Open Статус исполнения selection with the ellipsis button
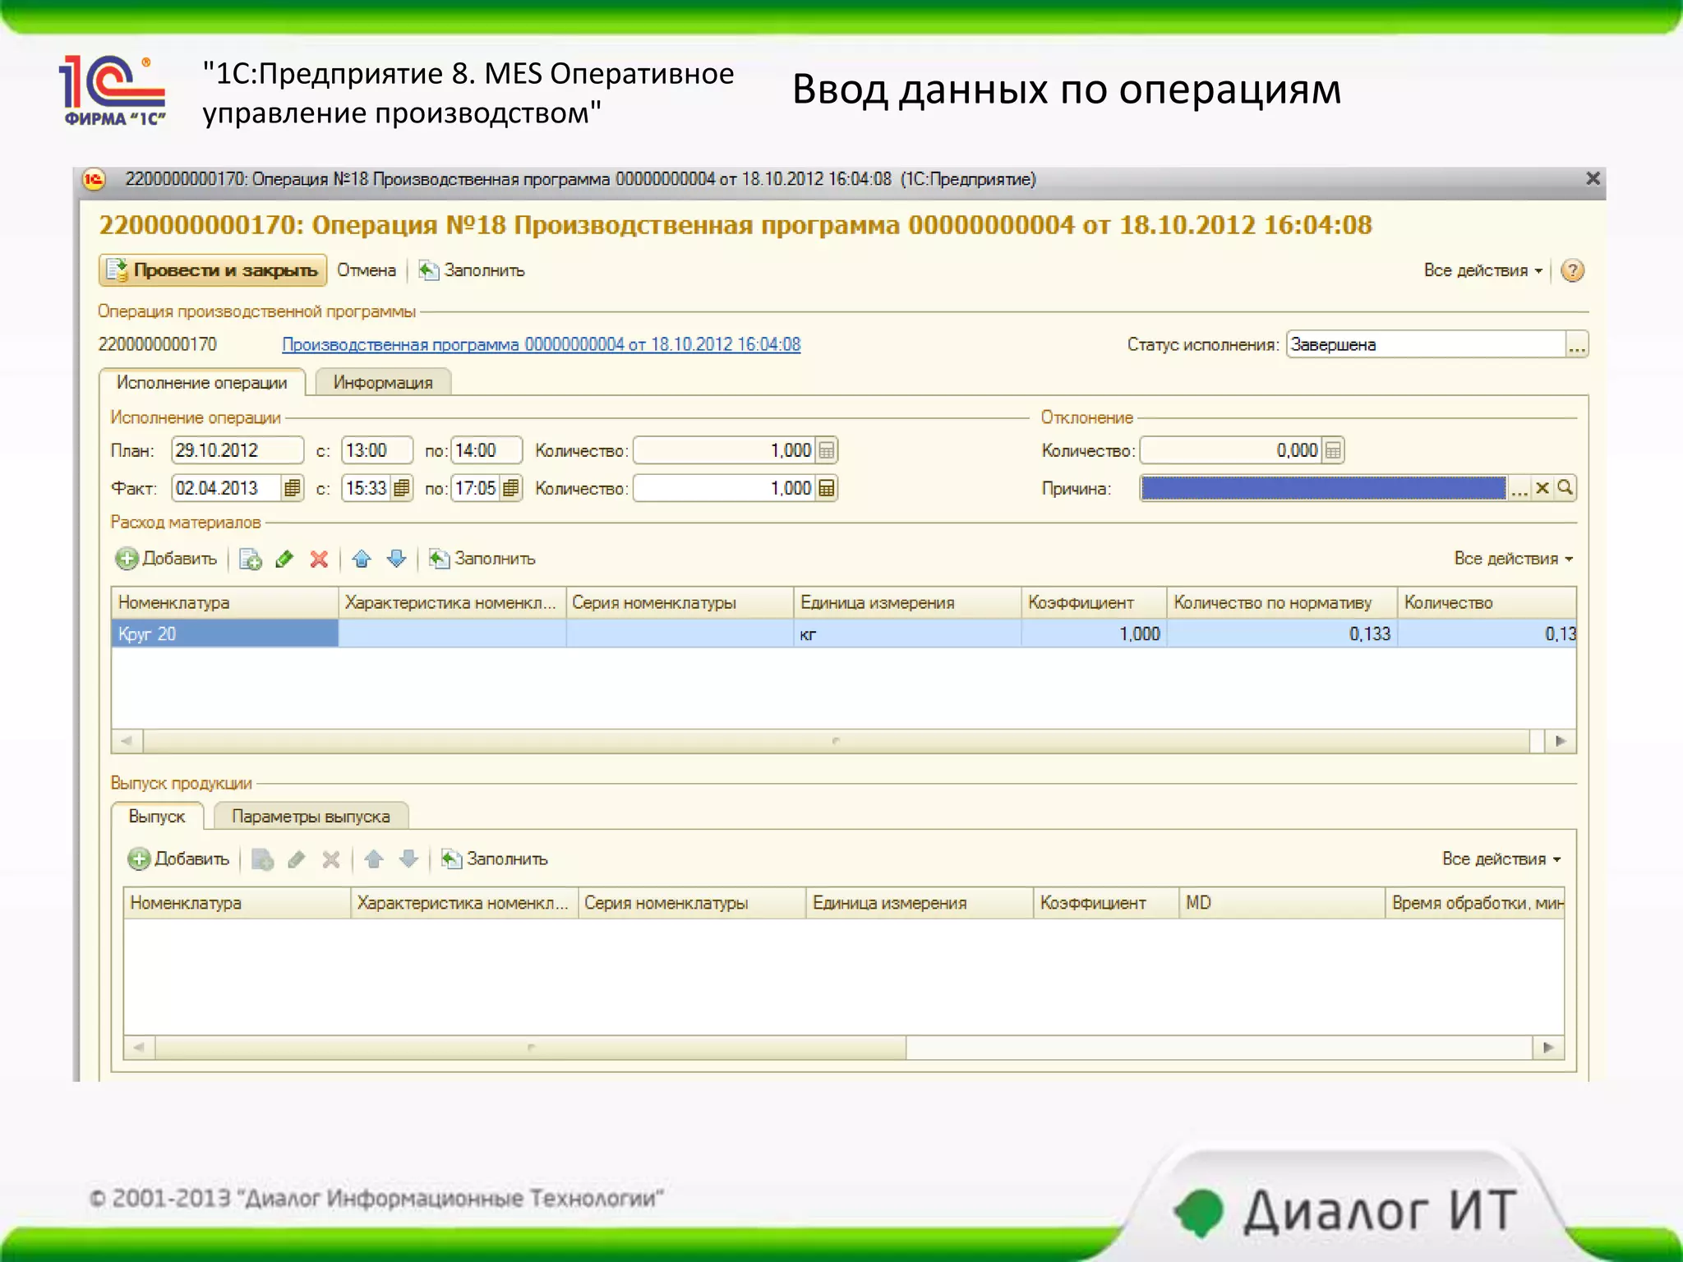This screenshot has width=1683, height=1262. pyautogui.click(x=1577, y=344)
